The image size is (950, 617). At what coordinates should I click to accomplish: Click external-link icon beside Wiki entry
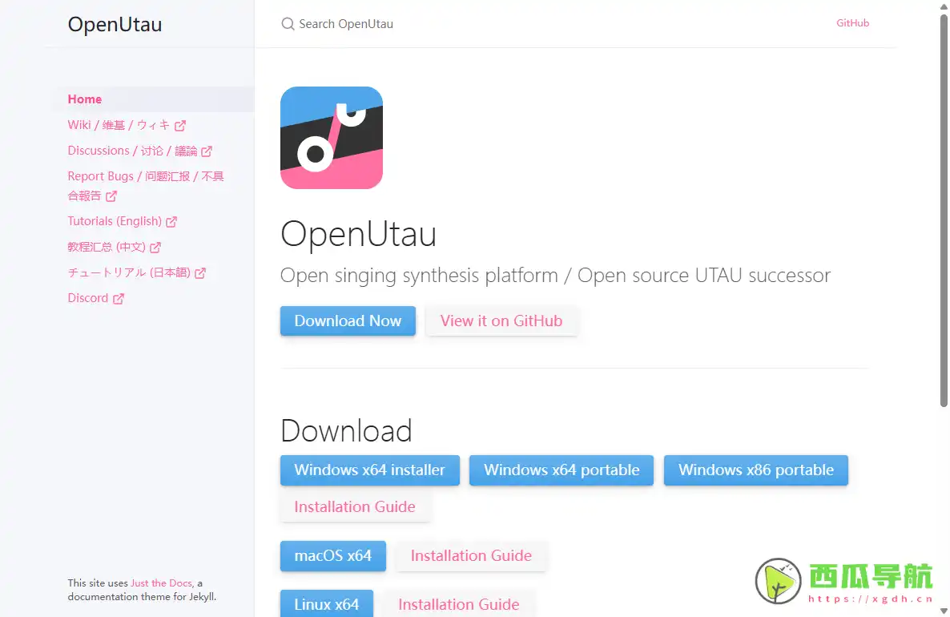[x=180, y=126]
